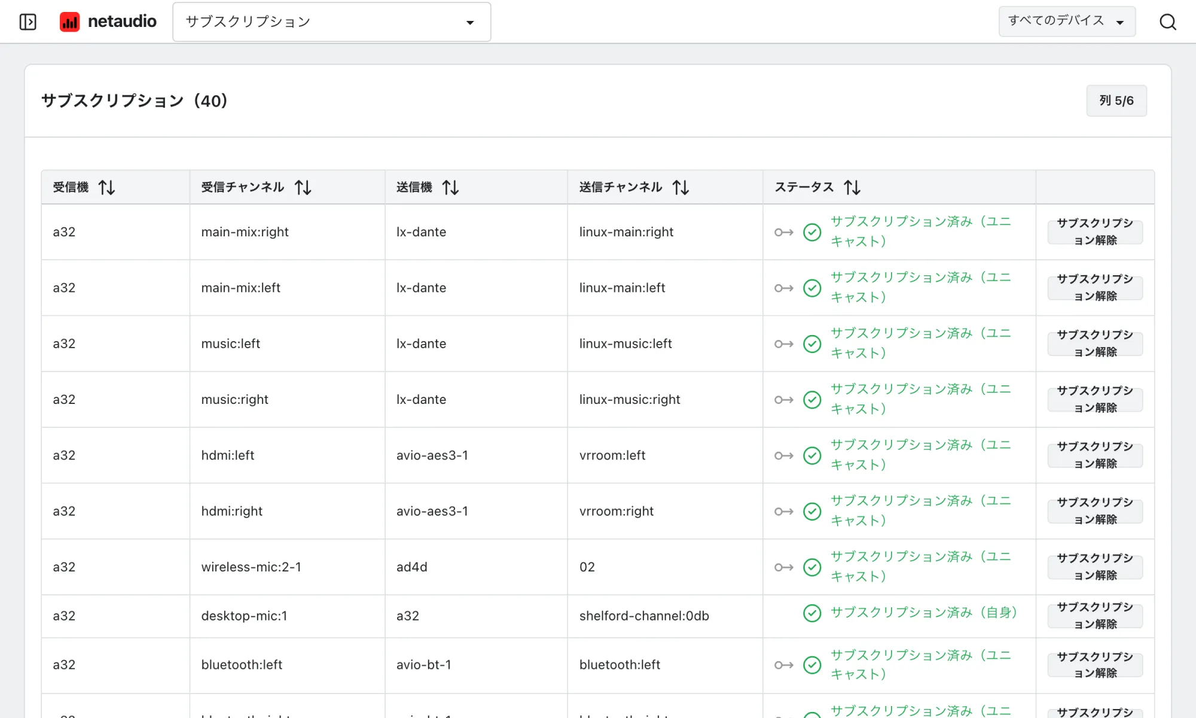Click green check icon in main-mix:right row
The width and height of the screenshot is (1196, 718).
[x=812, y=232]
